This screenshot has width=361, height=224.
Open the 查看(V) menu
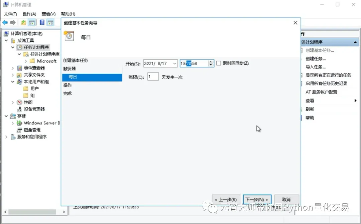click(x=48, y=14)
